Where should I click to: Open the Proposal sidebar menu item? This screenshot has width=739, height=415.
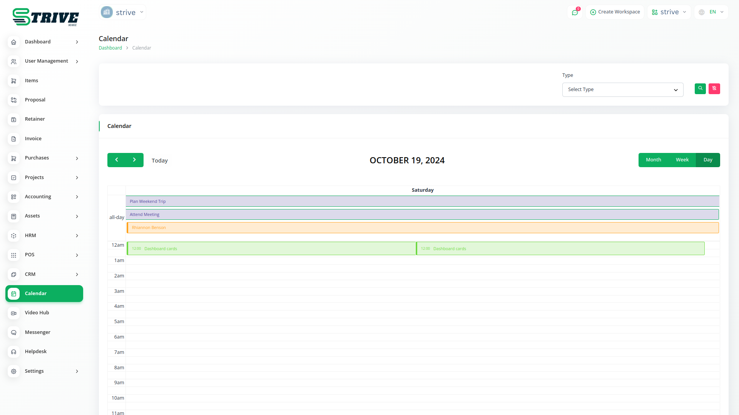(x=35, y=100)
